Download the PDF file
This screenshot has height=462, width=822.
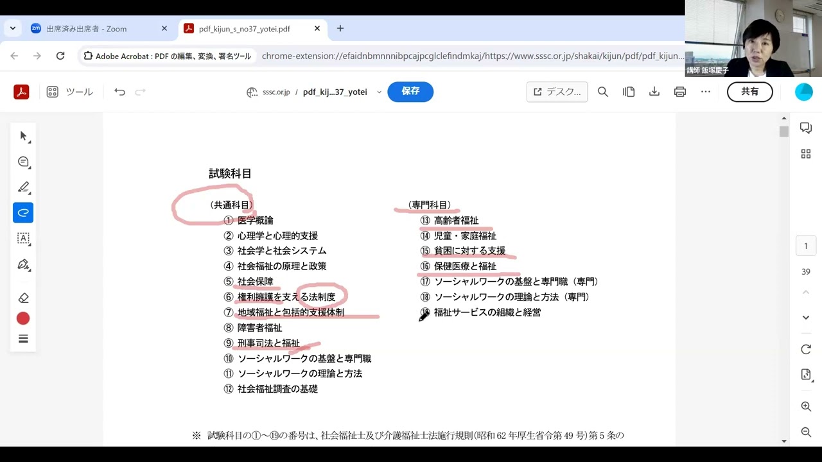pyautogui.click(x=654, y=92)
